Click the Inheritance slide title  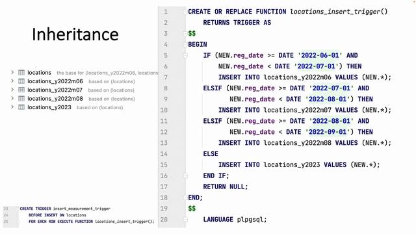75,34
